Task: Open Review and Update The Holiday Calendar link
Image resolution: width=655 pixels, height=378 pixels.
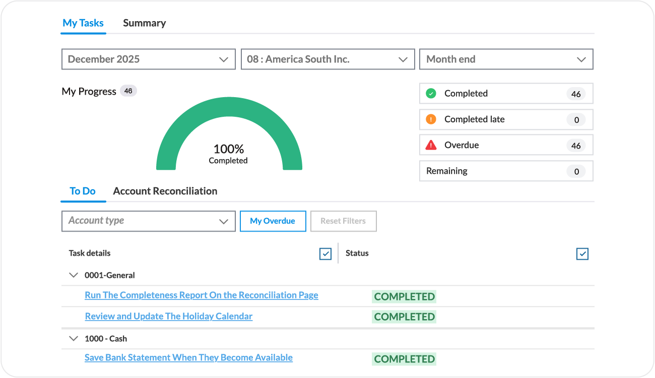Action: (x=169, y=317)
